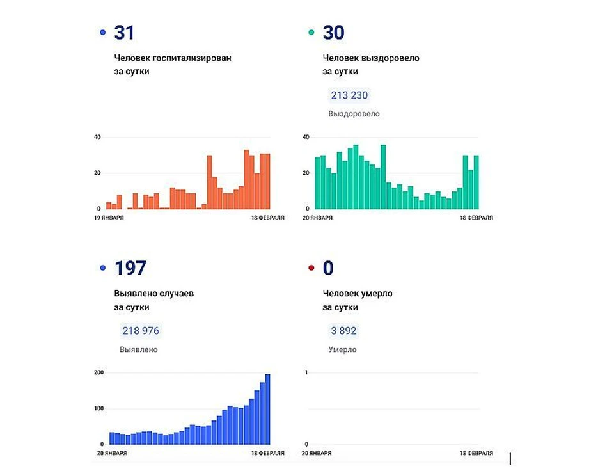Select the 213 230 recovered total badge
Viewport: 614px width, 471px height.
click(x=349, y=95)
